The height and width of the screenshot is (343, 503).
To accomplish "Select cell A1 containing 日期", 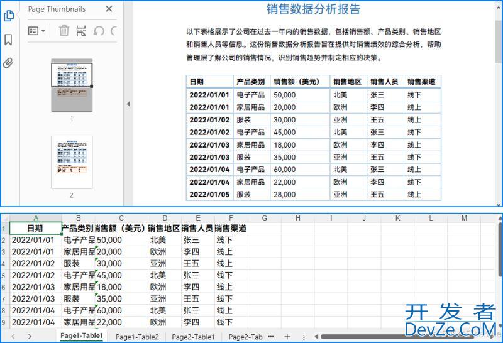I will coord(36,228).
